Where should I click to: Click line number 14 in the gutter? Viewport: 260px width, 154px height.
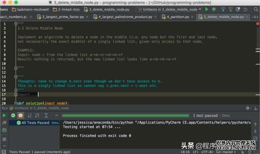point(4,81)
